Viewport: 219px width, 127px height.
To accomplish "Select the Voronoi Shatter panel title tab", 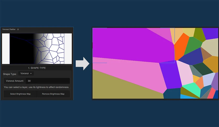I will click(9, 29).
